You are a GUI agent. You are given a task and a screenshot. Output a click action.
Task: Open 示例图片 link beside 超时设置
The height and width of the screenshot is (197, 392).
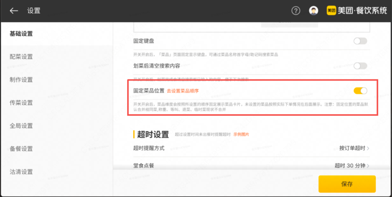[241, 134]
